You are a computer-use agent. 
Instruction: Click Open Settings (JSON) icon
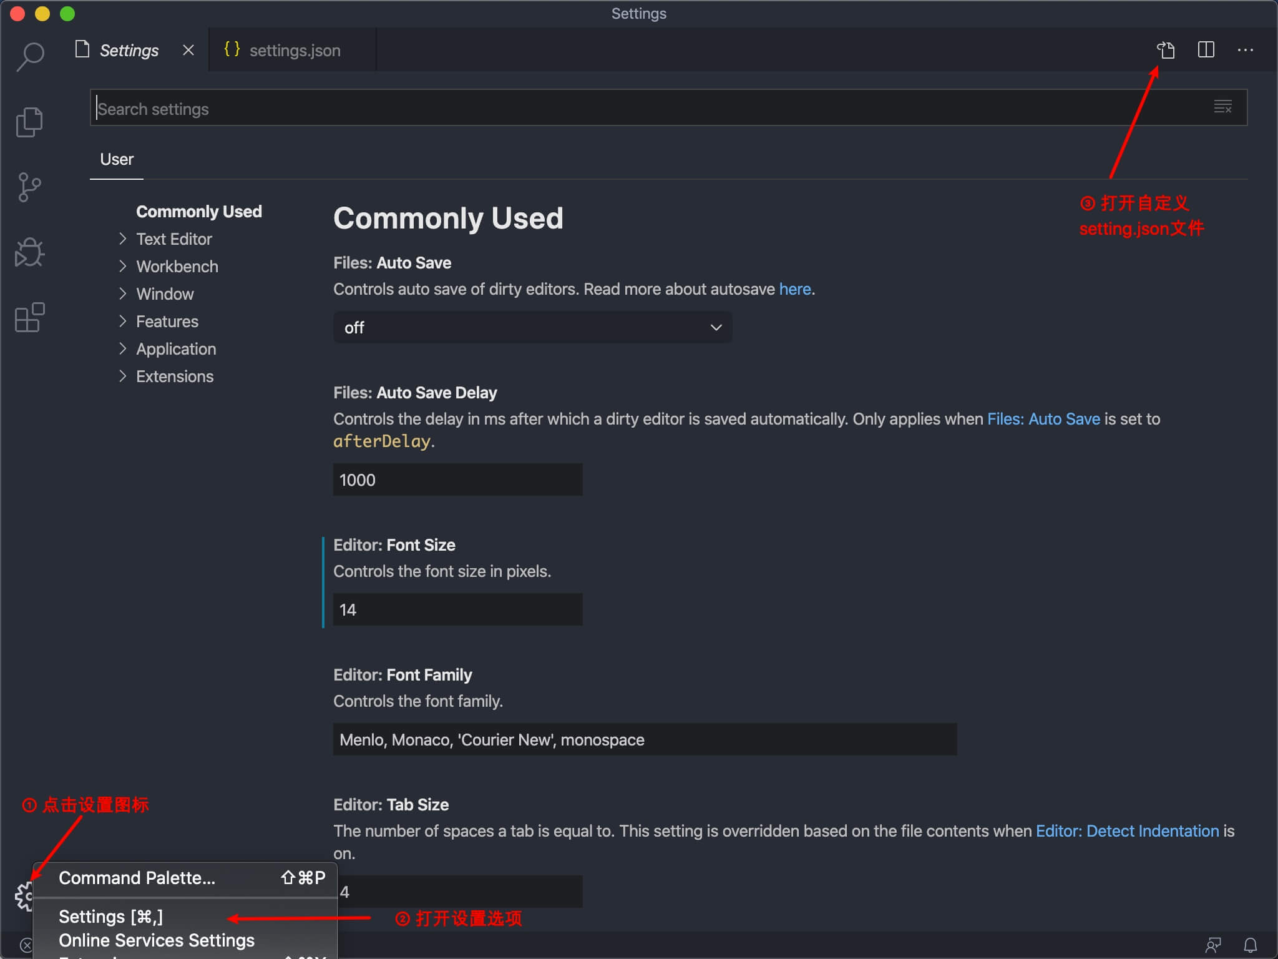coord(1166,50)
